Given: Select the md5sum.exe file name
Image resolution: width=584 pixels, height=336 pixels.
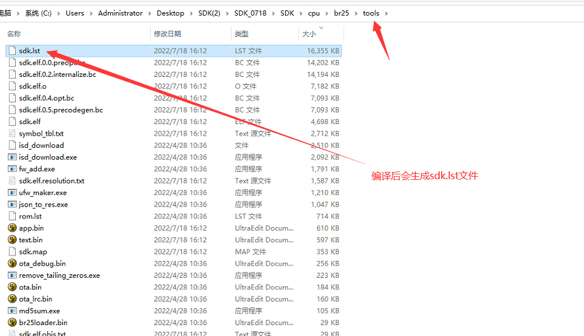Looking at the screenshot, I should click(39, 311).
